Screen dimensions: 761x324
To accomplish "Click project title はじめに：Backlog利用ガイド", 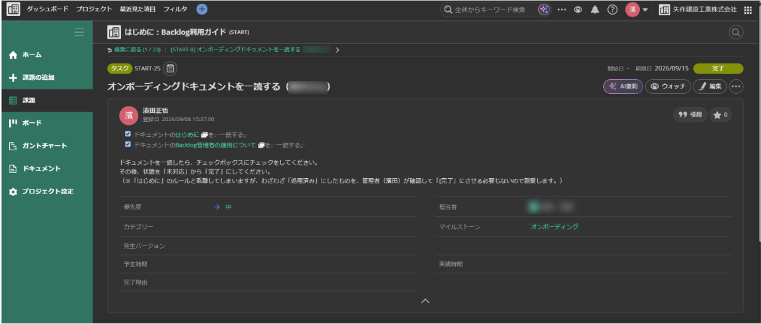I will (x=175, y=32).
